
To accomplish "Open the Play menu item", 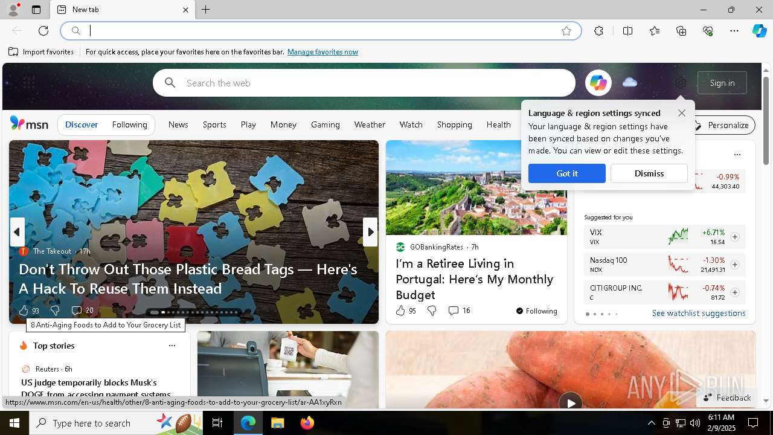I will pos(248,124).
